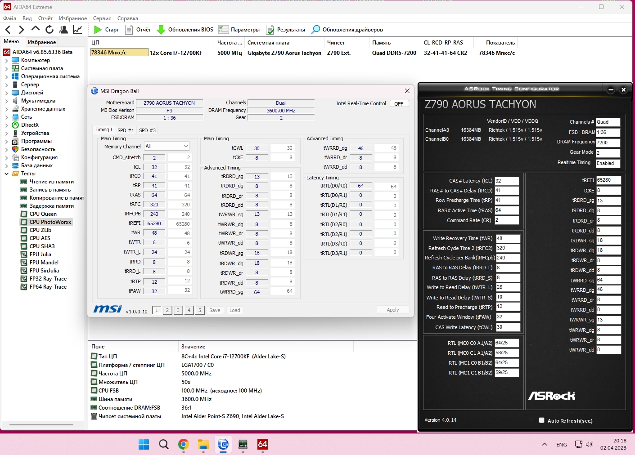
Task: Click the Показатель column header
Action: pos(496,43)
